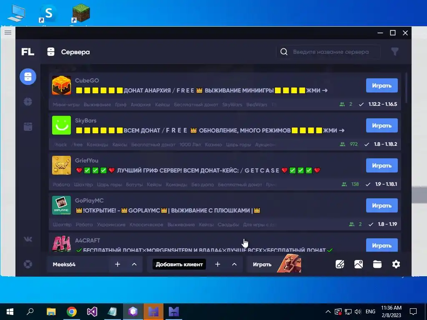The width and height of the screenshot is (427, 320).
Task: Play on the A4CRAFT server
Action: [x=382, y=245]
